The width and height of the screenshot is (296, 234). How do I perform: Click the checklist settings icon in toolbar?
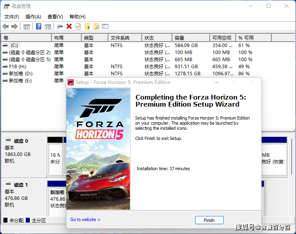[x=105, y=26]
